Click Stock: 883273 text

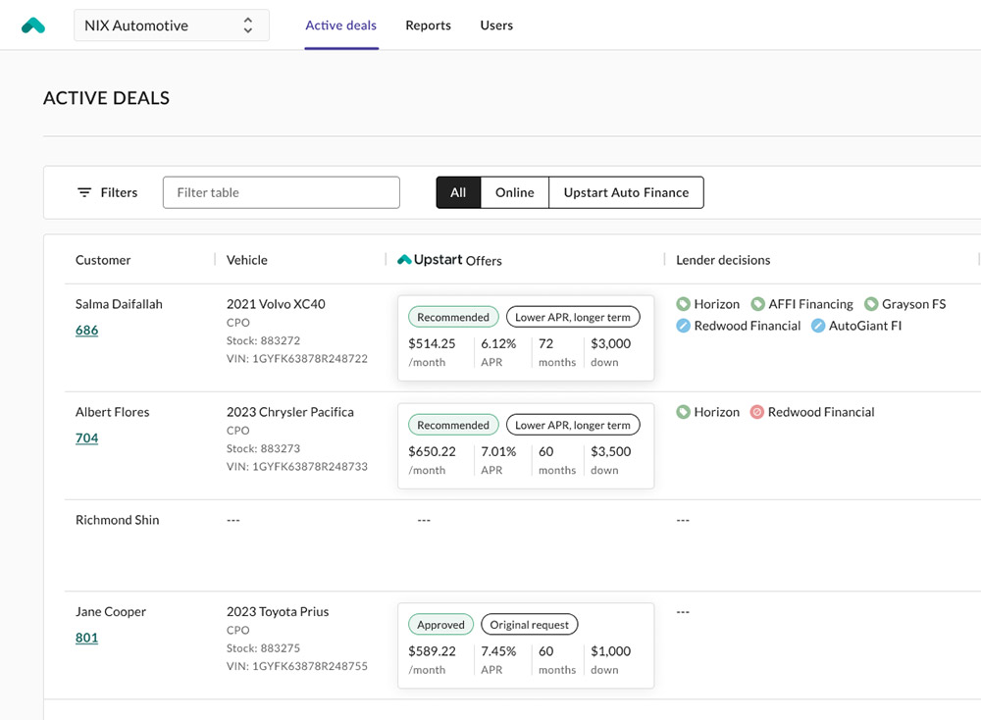pyautogui.click(x=263, y=448)
